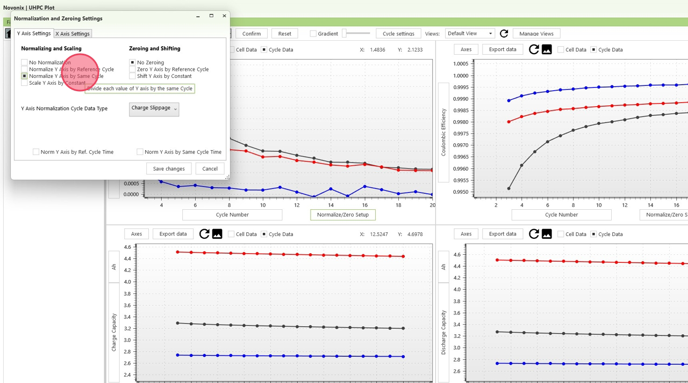Click Axes button in Charge Capacity plot
The height and width of the screenshot is (383, 688).
(x=137, y=234)
